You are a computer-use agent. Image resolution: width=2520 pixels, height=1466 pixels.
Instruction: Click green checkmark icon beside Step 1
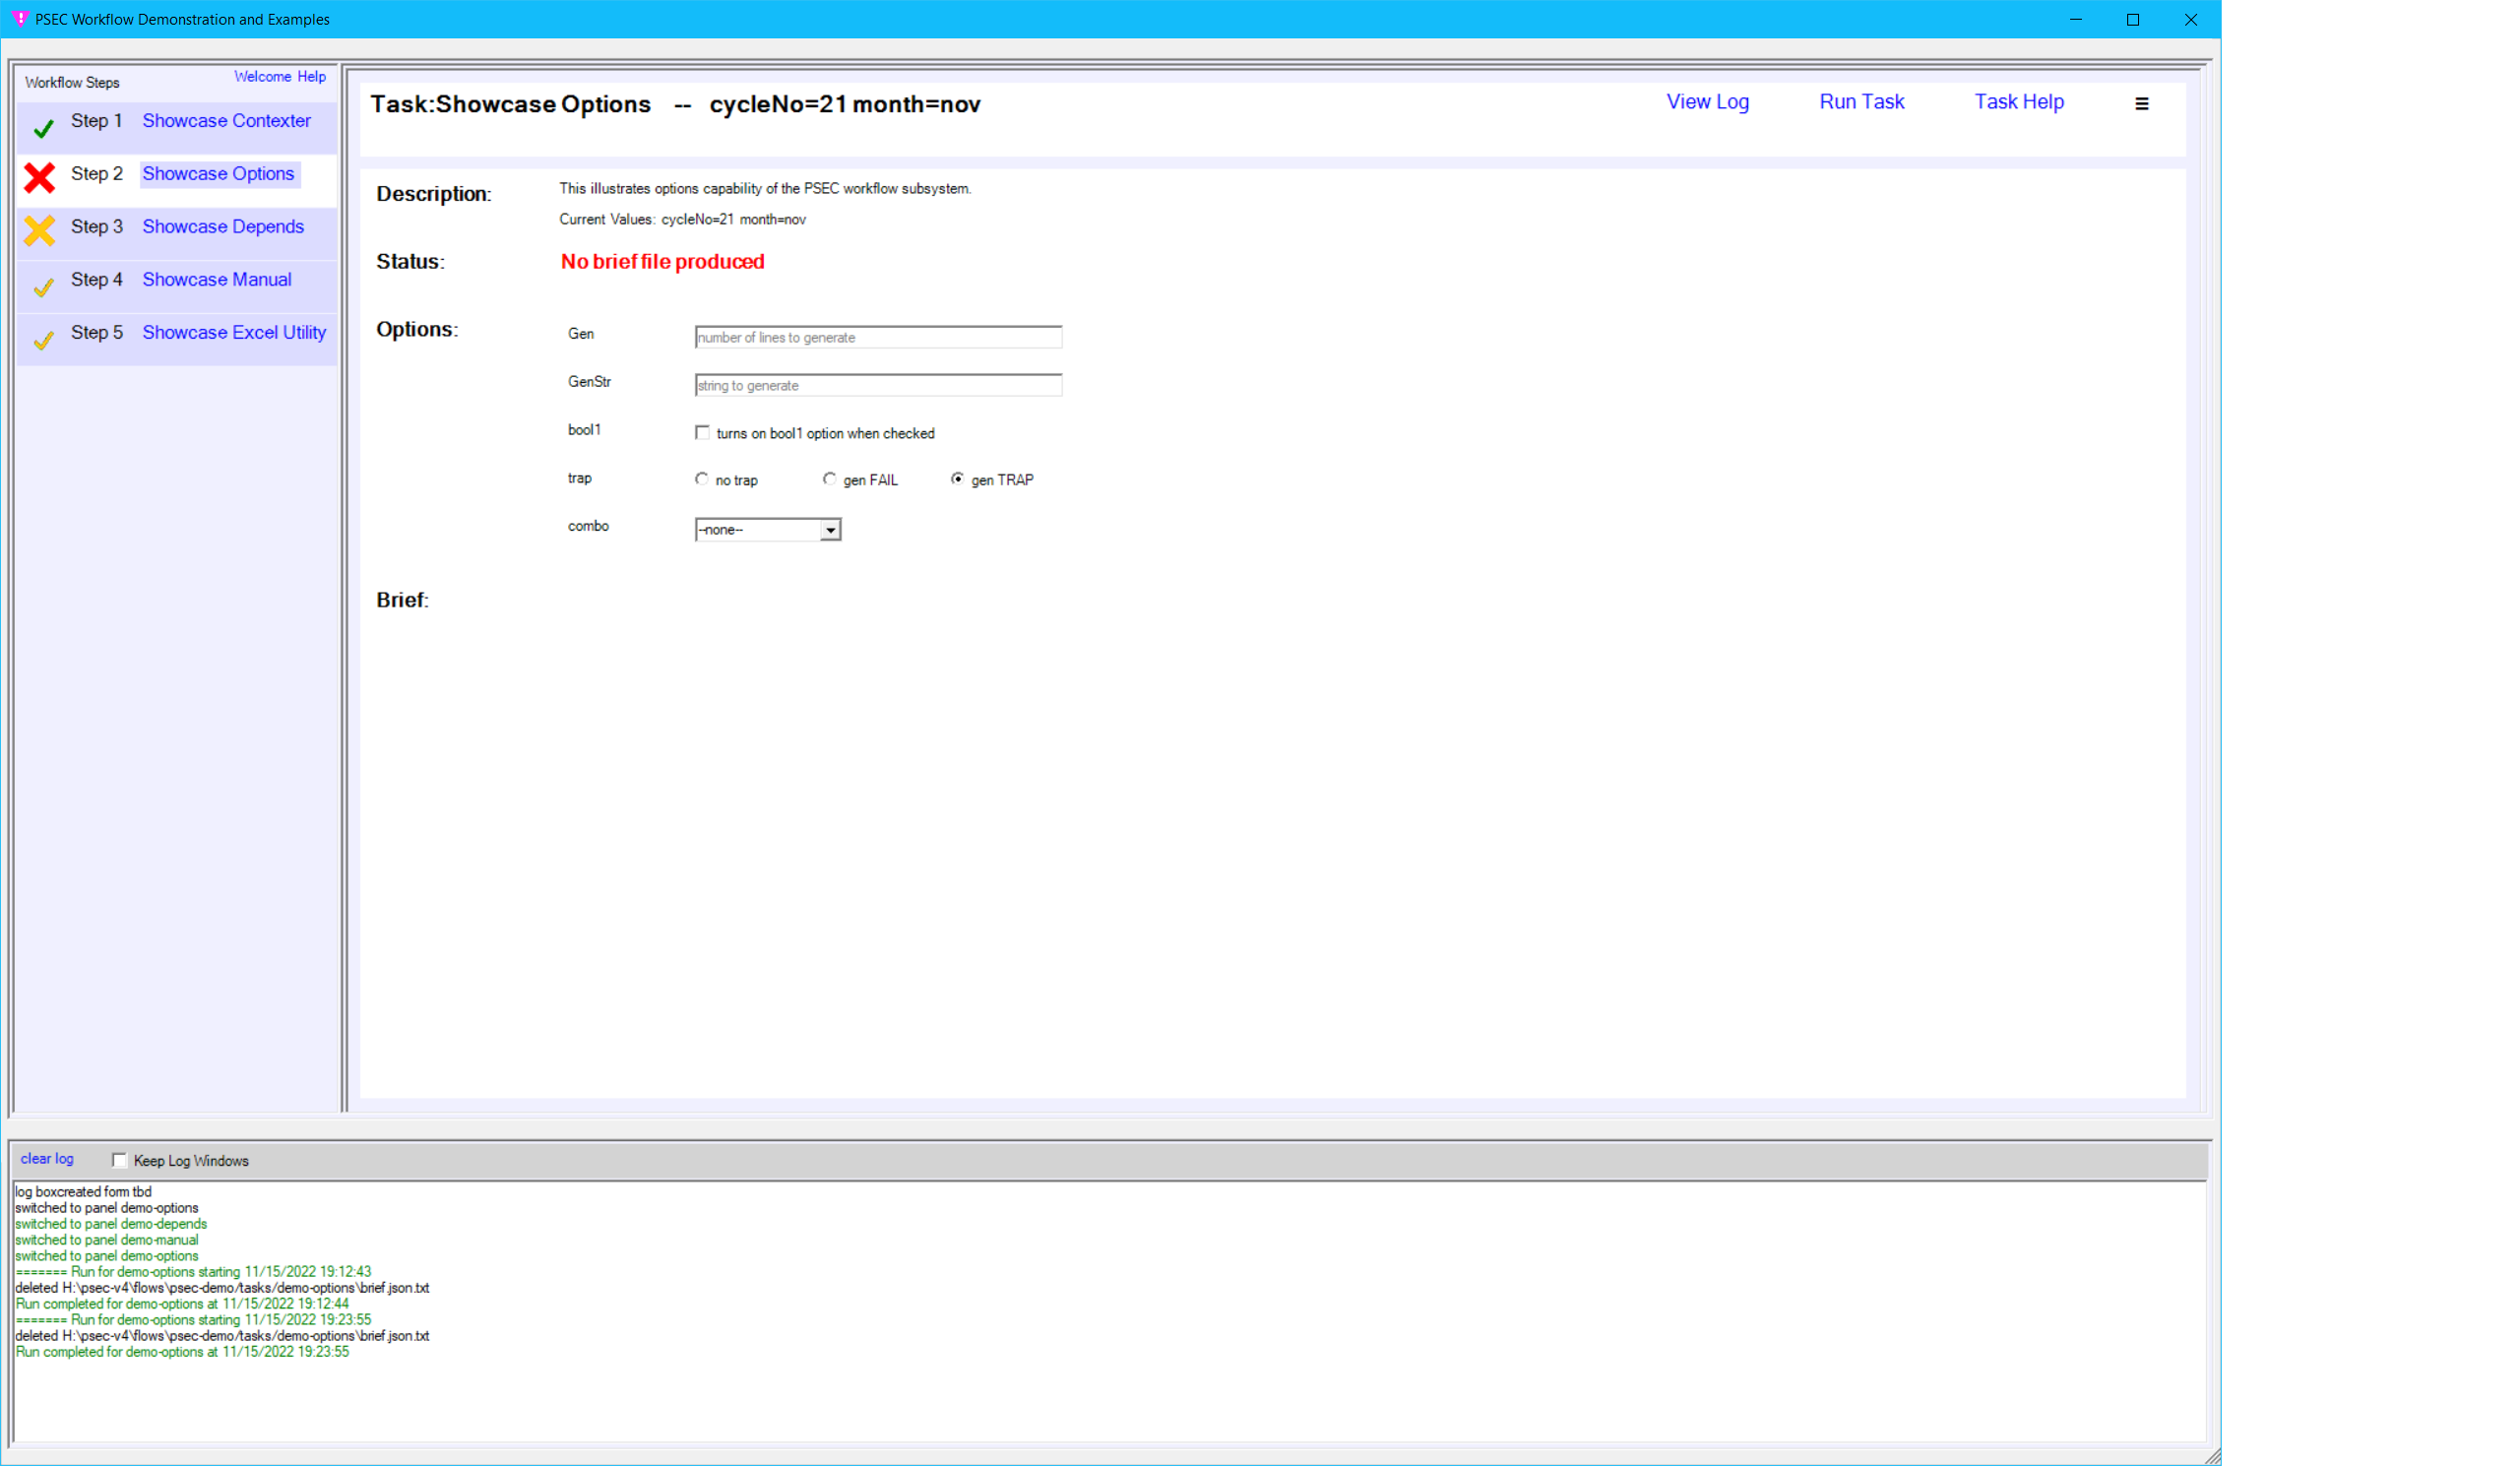43,128
